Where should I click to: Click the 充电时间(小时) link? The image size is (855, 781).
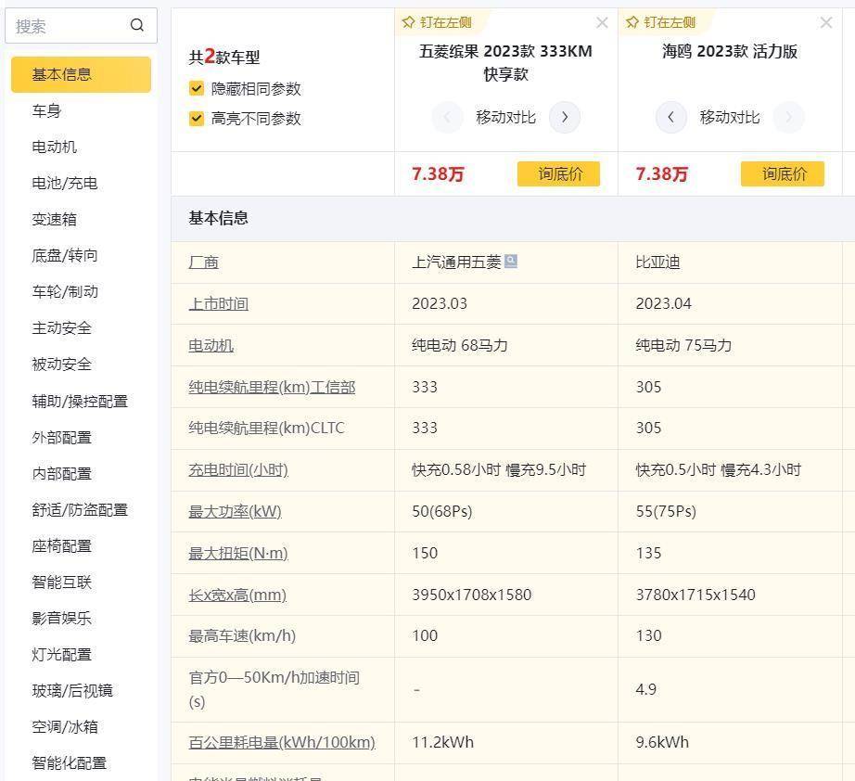(x=238, y=470)
